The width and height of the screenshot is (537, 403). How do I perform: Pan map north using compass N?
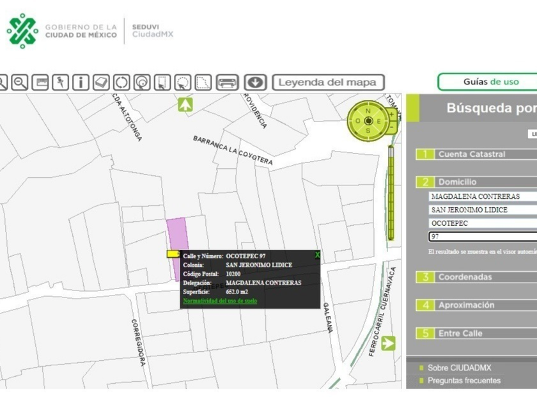coord(368,110)
